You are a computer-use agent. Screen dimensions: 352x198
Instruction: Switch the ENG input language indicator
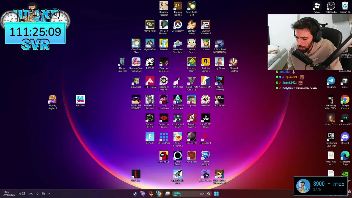pos(31,194)
